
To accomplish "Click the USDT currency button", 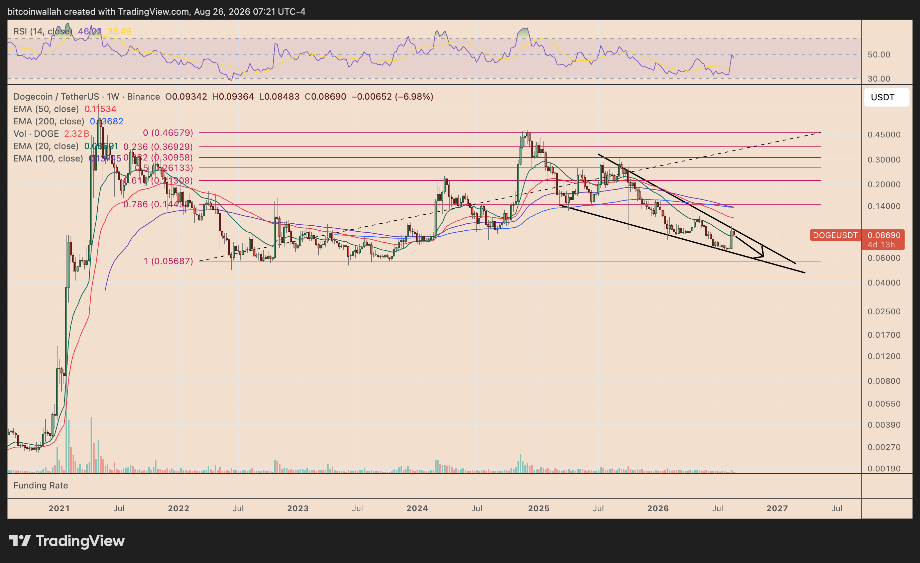I will 886,97.
